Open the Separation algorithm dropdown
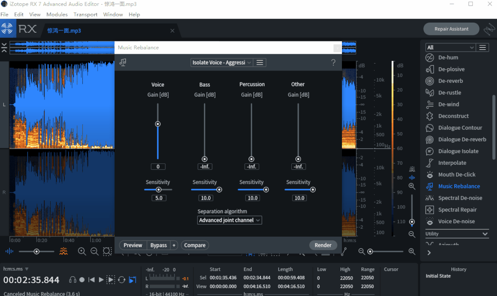 pyautogui.click(x=230, y=220)
